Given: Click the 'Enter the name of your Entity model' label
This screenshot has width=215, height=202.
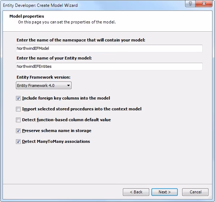Looking at the screenshot, I should (54, 58).
